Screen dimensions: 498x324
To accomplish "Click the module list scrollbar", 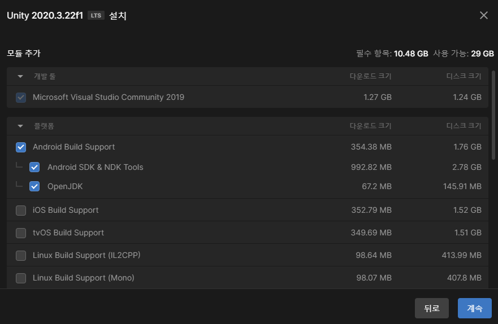I will click(x=493, y=115).
